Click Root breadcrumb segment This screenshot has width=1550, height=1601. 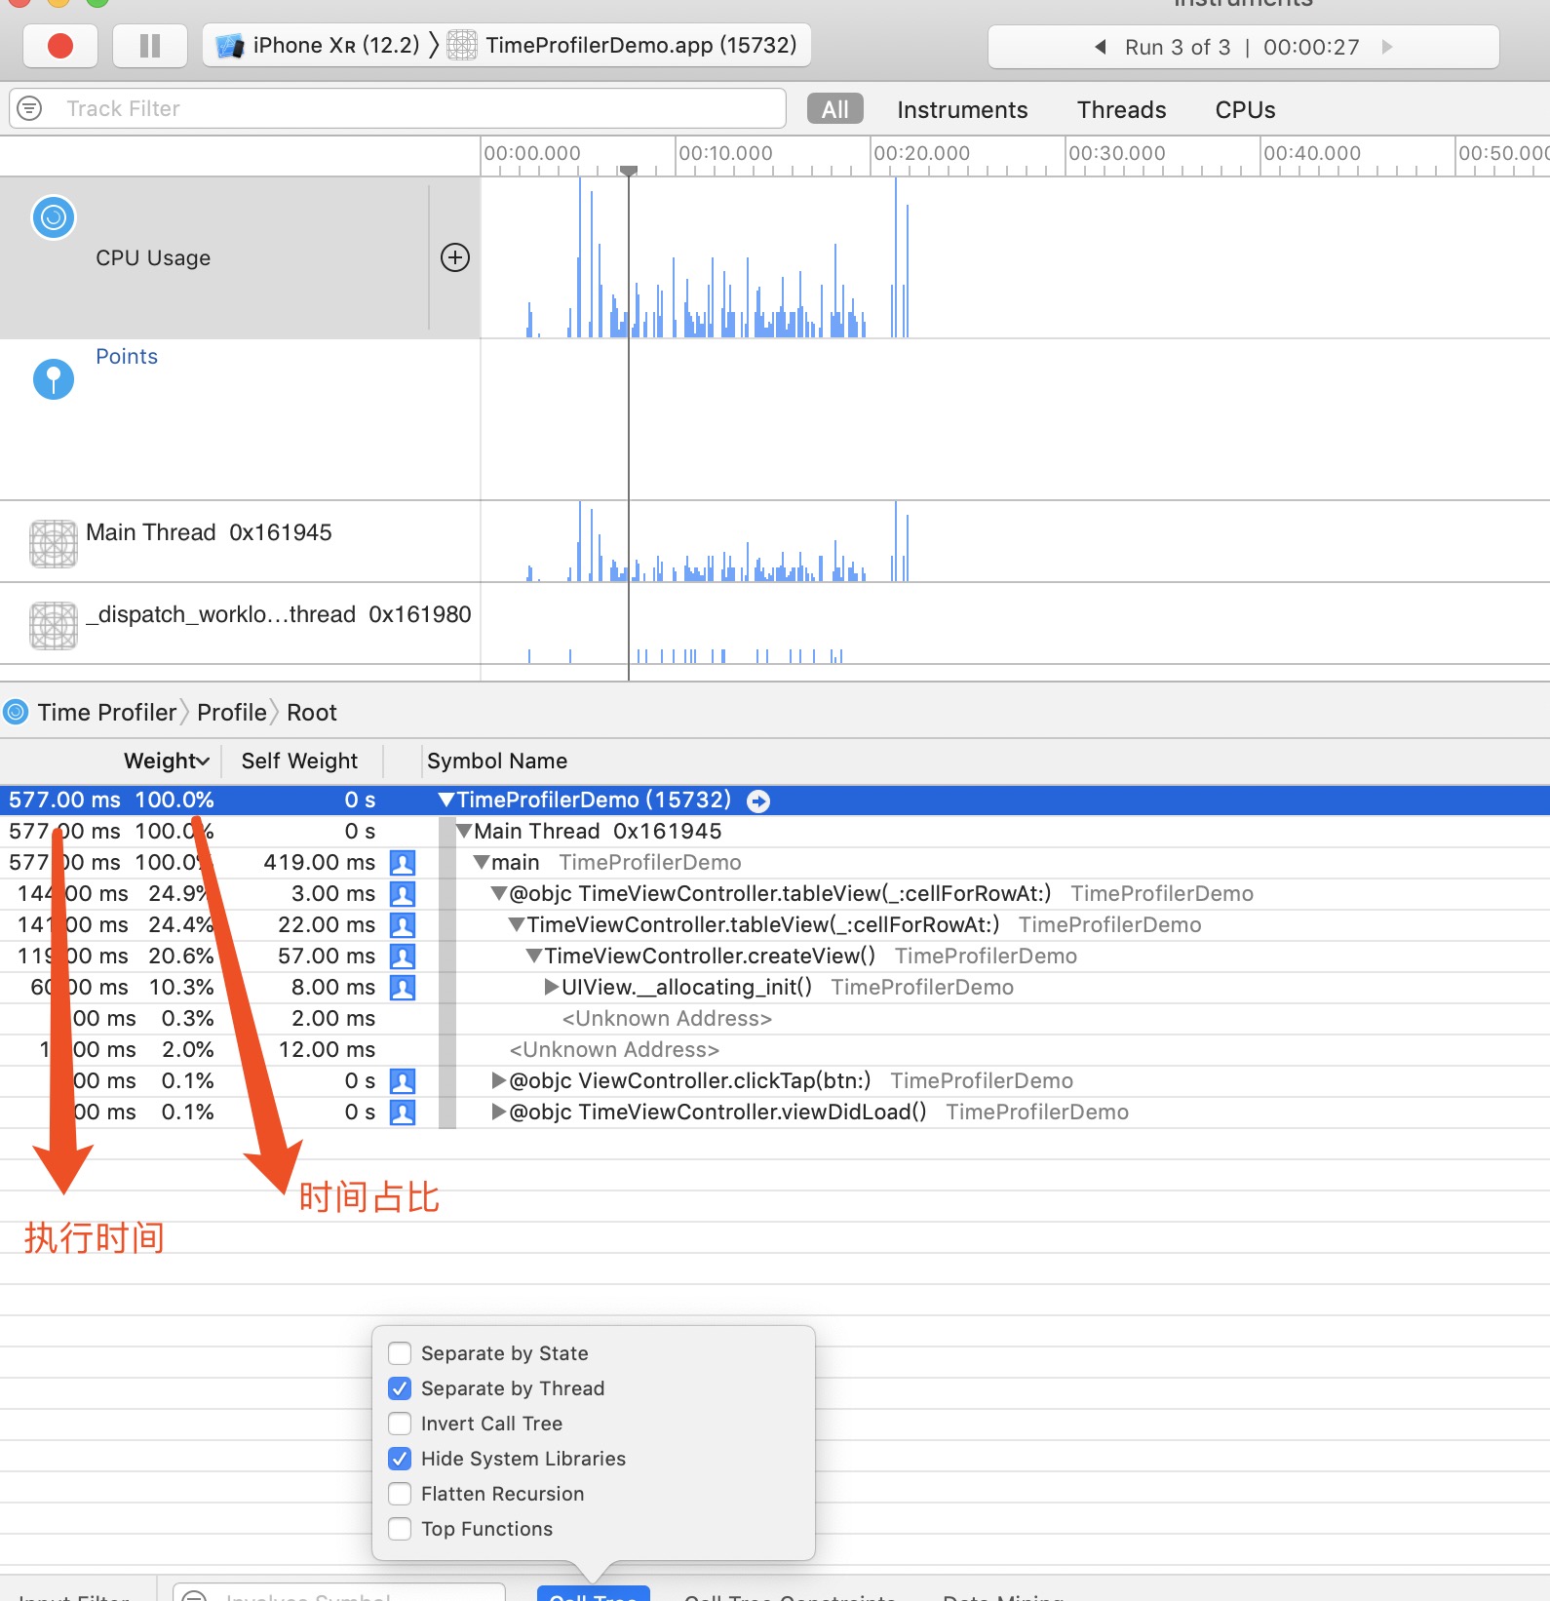312,713
